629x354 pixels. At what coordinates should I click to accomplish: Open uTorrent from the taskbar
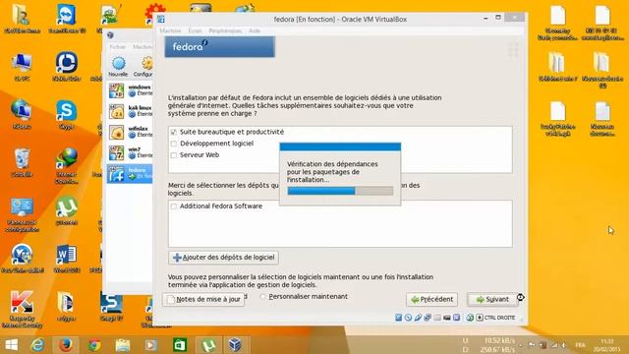[x=208, y=345]
